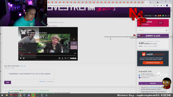Close the active Chrome tab
Image resolution: width=173 pixels, height=97 pixels.
tap(147, 2)
